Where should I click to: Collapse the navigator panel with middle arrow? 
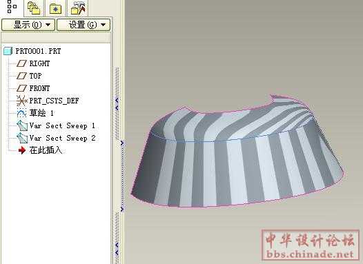[x=122, y=143]
